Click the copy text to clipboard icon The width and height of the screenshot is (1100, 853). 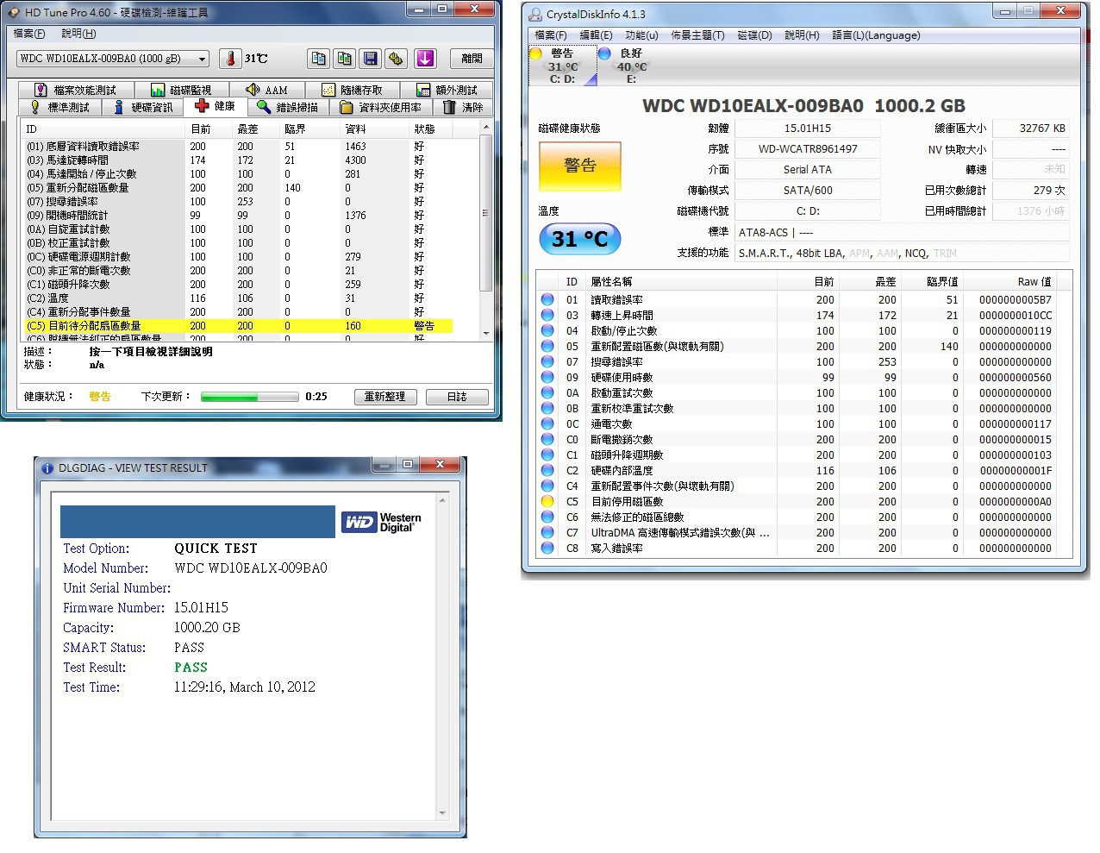(x=319, y=59)
